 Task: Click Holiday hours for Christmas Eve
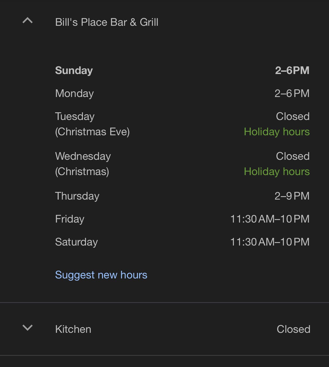tap(277, 132)
